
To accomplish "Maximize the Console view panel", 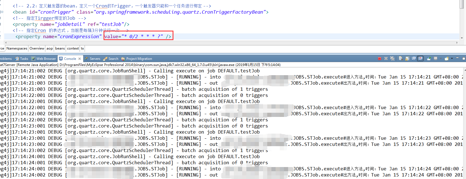I will pyautogui.click(x=463, y=58).
